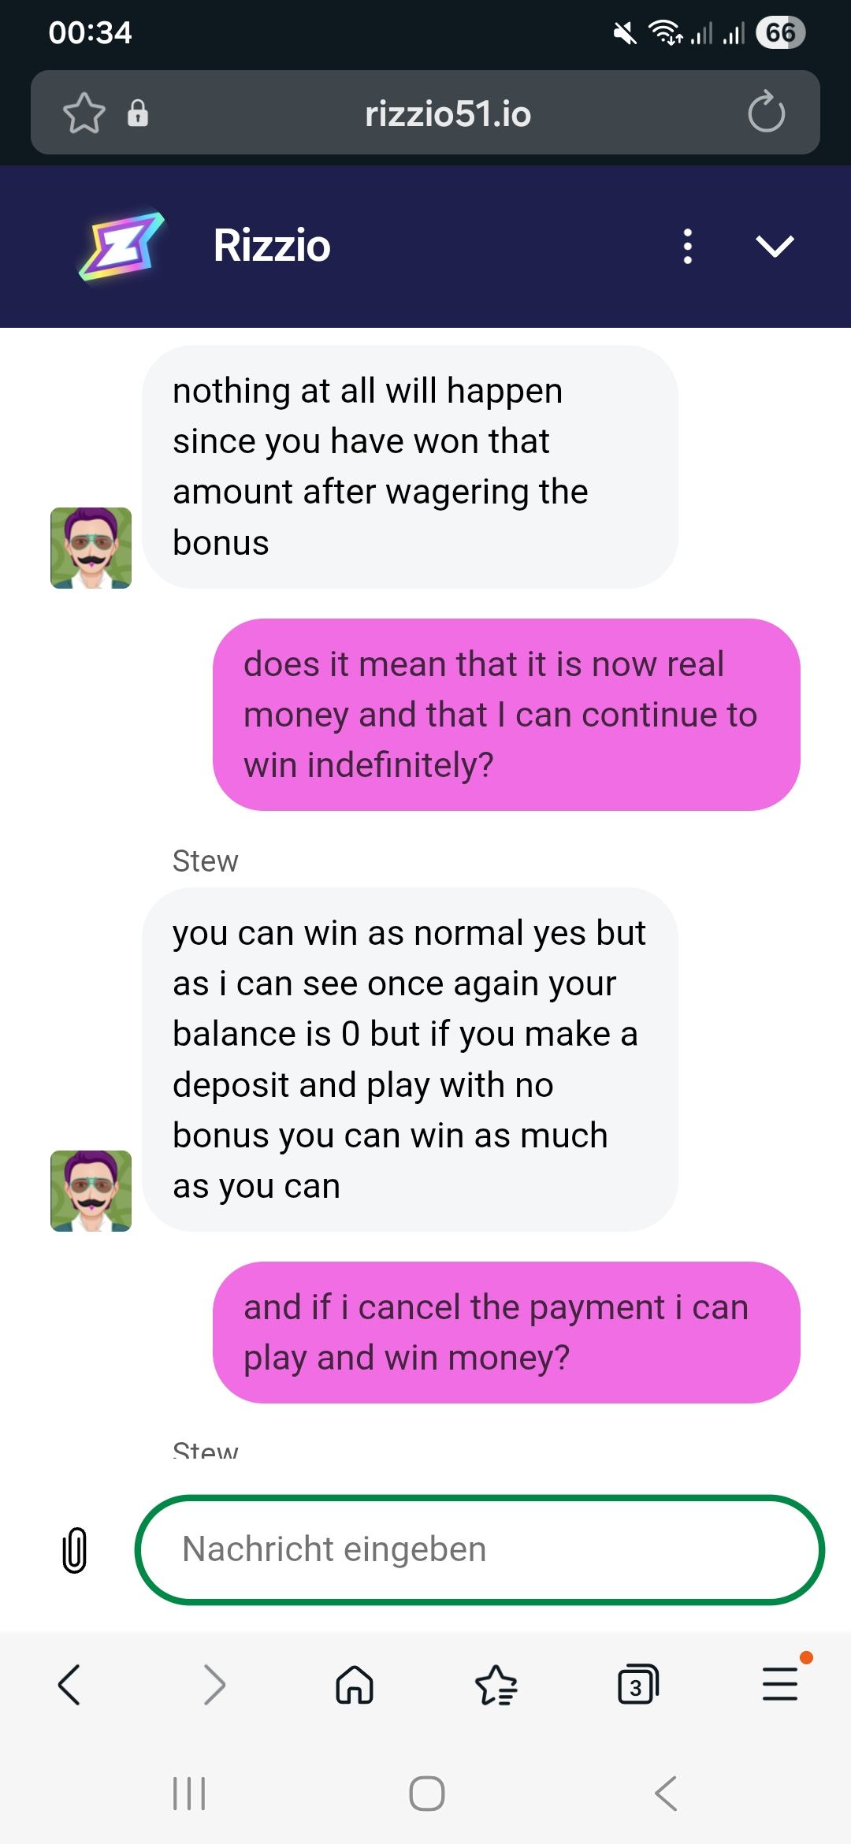Tap the Android system back button

pos(666,1794)
